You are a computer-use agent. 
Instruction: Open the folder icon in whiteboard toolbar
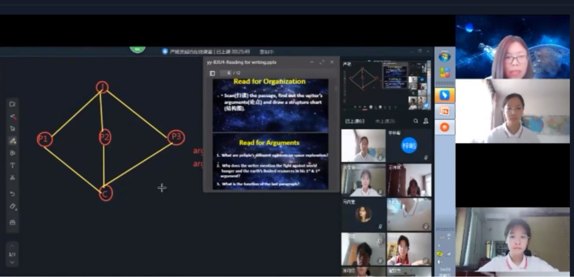13,103
